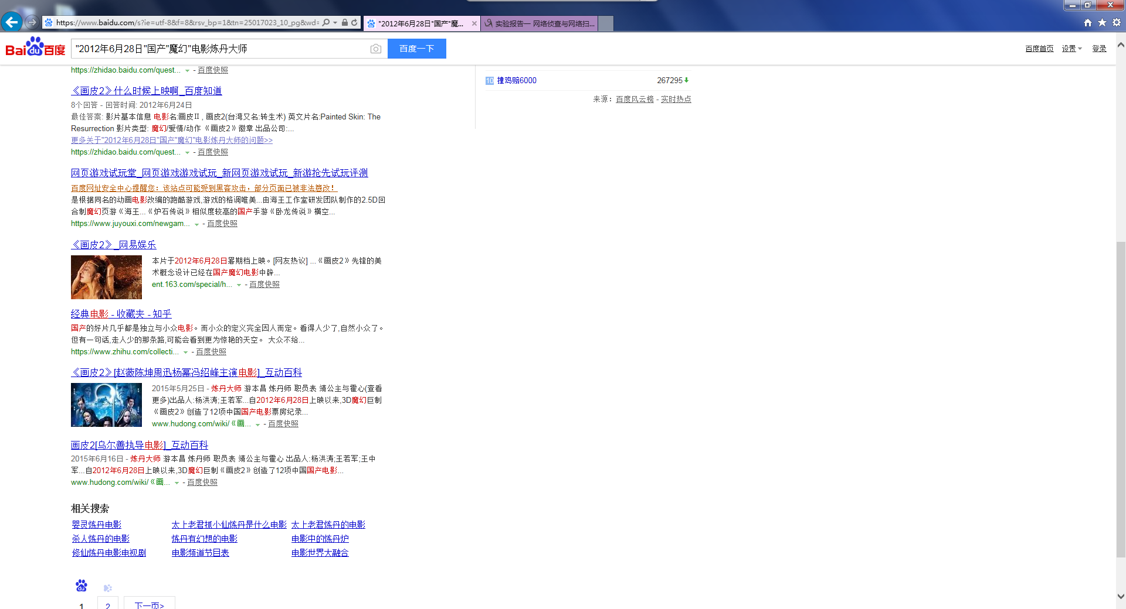Screen dimensions: 1126x609
Task: Open the 更多关于 related questions link
Action: [172, 141]
